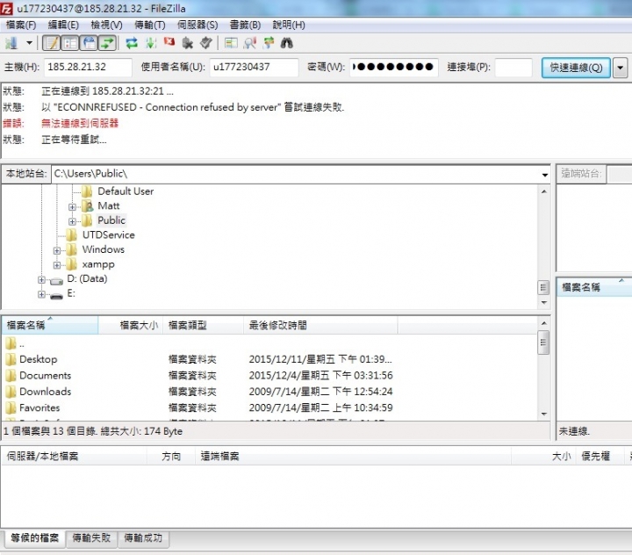
Task: Reconnect to the last used server
Action: pos(206,43)
